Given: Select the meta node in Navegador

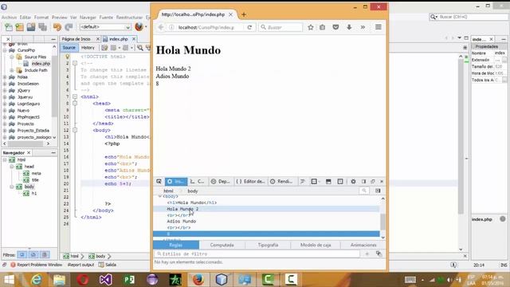Looking at the screenshot, I should tap(36, 174).
